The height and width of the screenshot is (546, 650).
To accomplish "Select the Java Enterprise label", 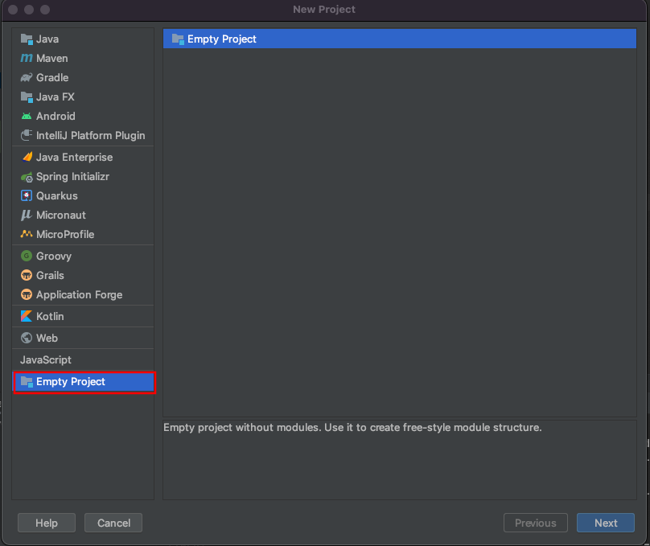I will [75, 157].
